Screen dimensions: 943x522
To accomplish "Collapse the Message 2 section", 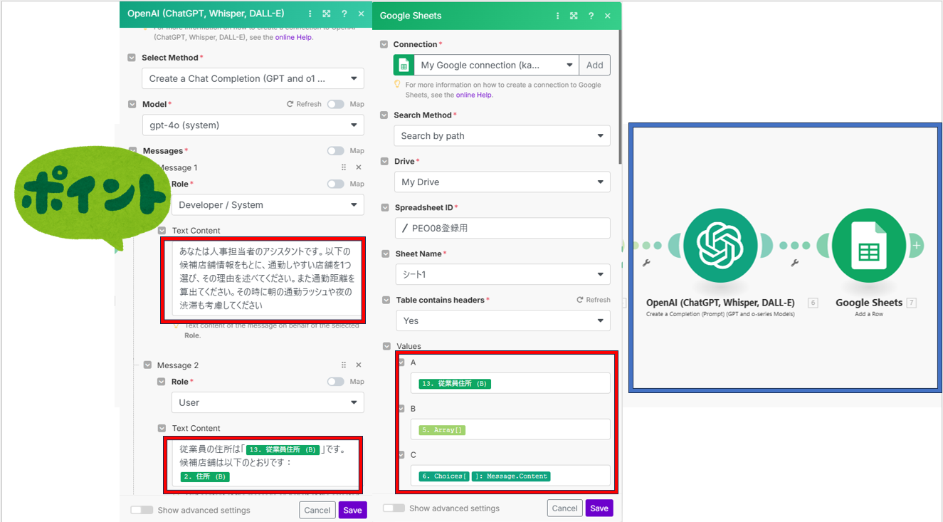I will point(147,365).
